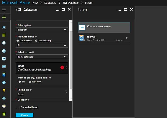Screen dimensions: 167x118
Task: Click the scrollbar down arrow in SQL Database blade
Action: click(71, 99)
